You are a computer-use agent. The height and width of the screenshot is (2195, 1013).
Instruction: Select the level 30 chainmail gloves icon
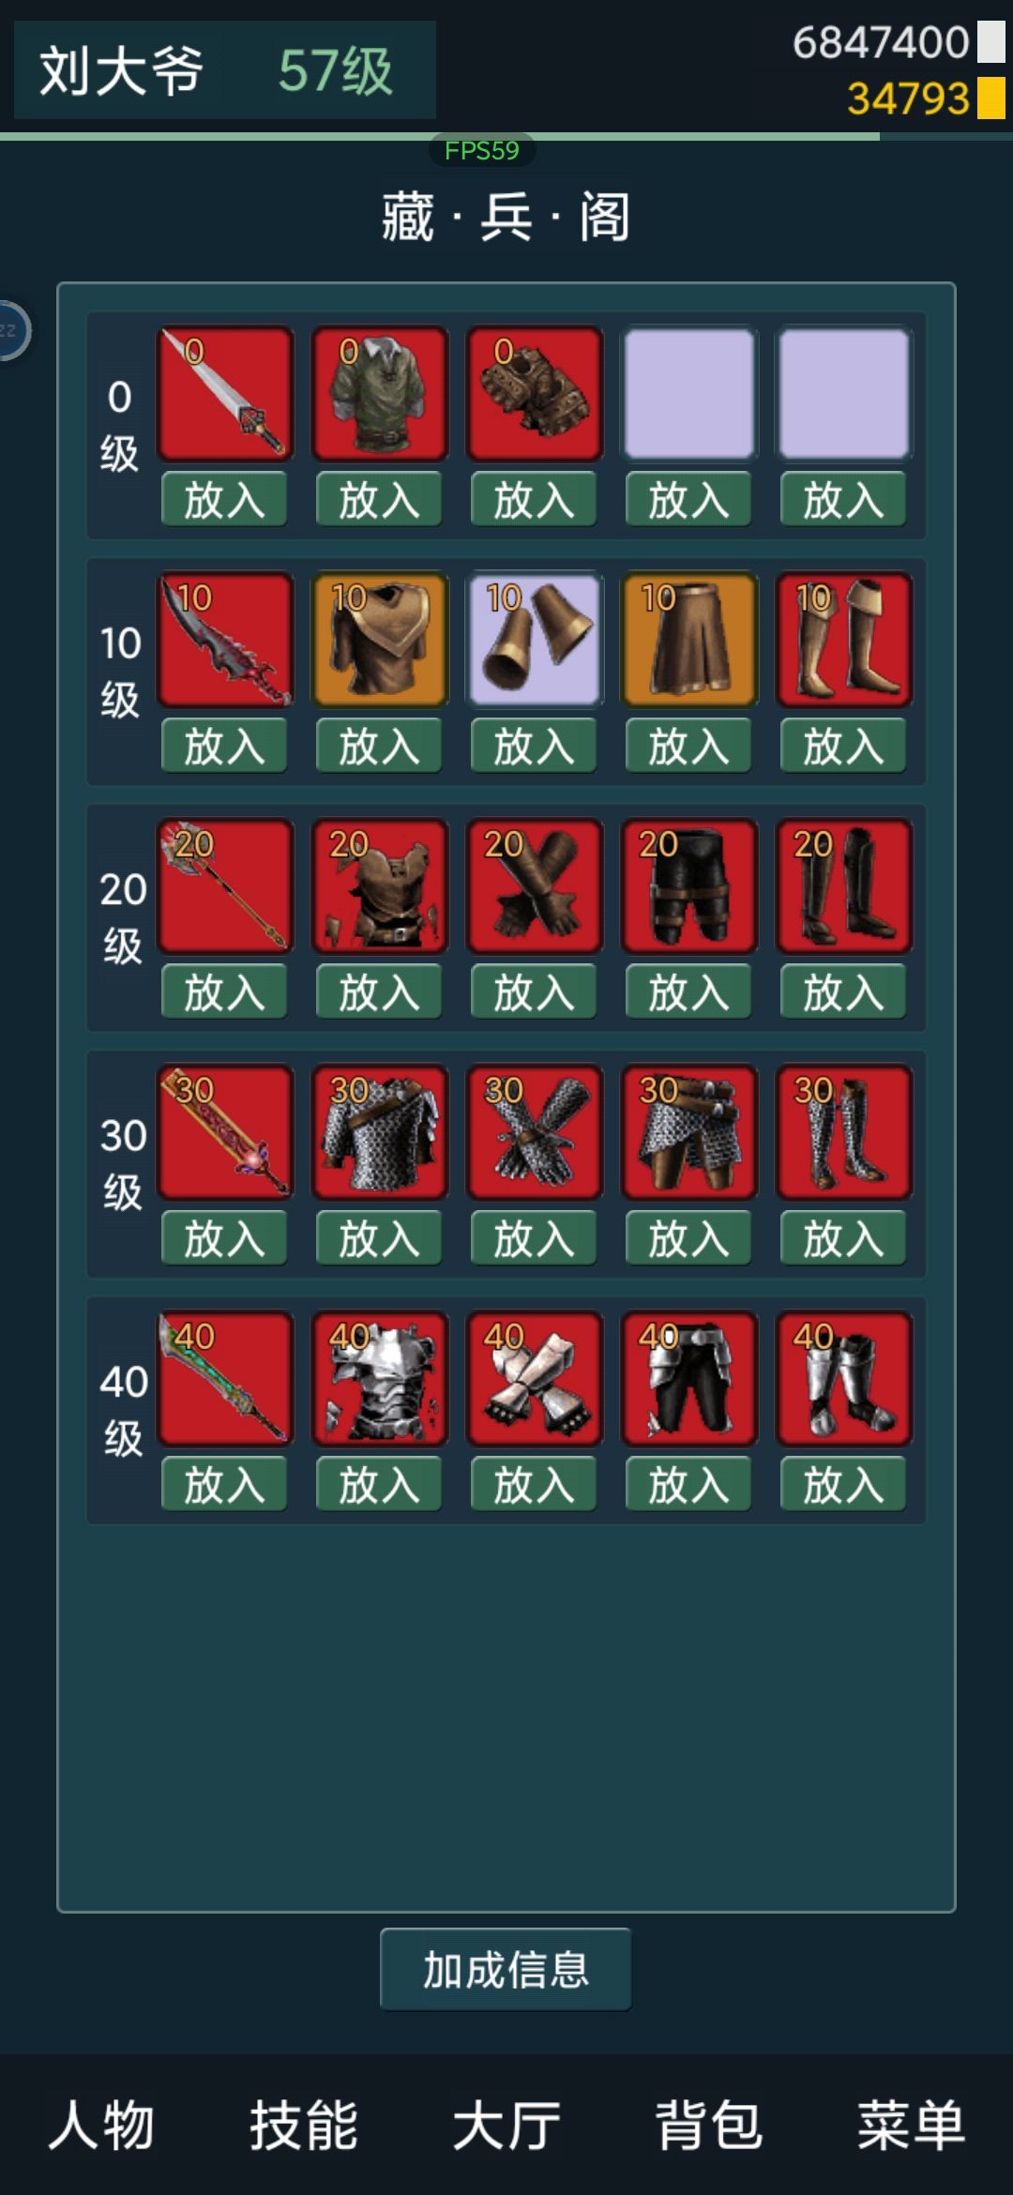coord(535,1132)
